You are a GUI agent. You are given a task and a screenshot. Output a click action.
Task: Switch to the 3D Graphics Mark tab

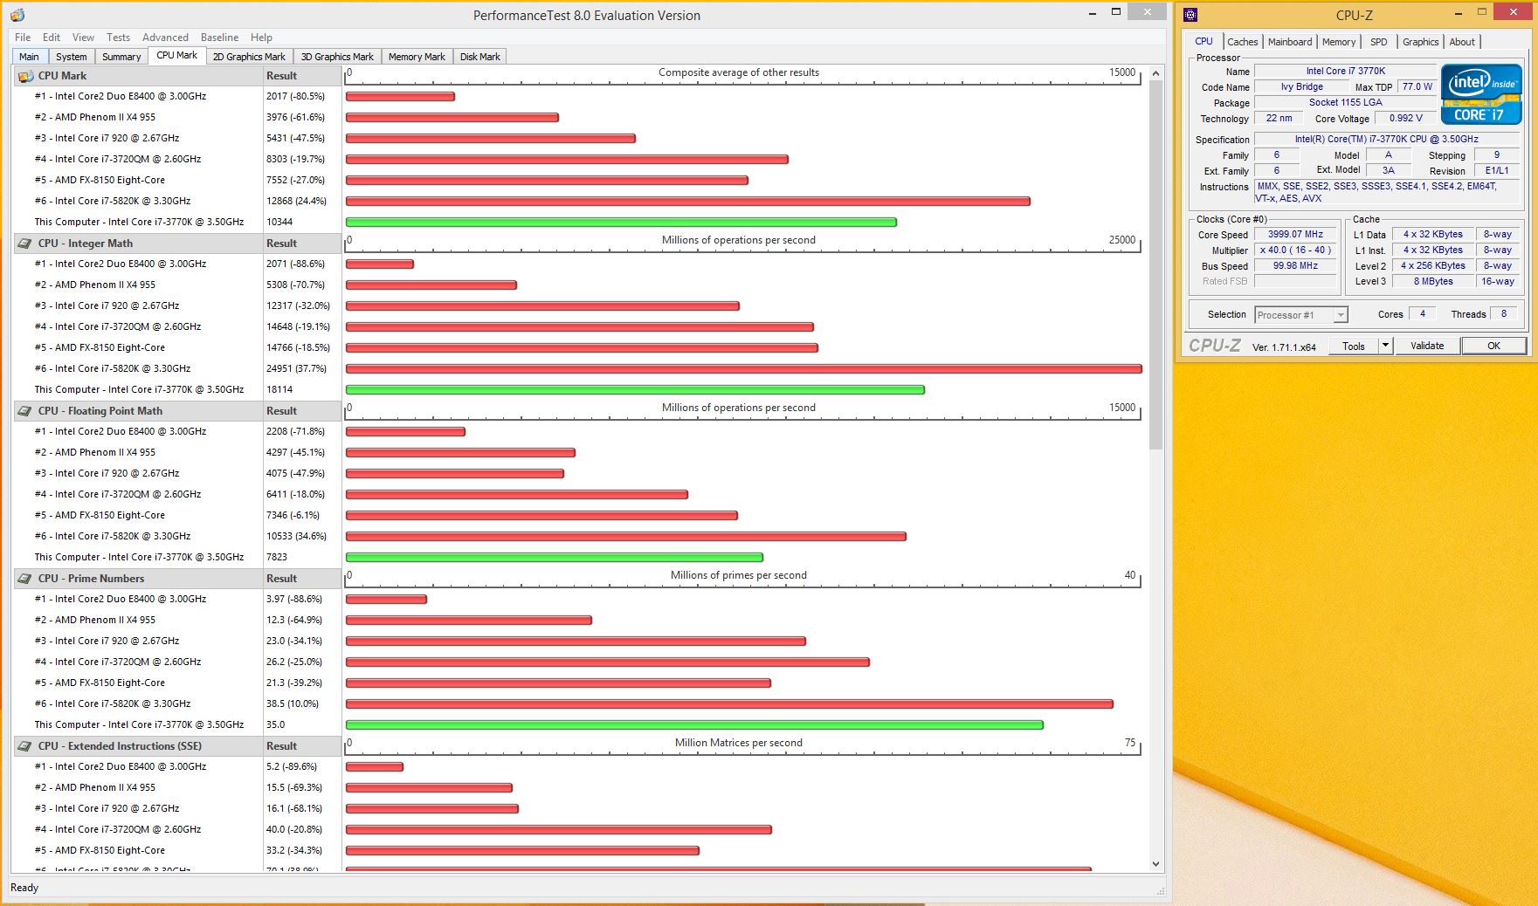pyautogui.click(x=337, y=57)
